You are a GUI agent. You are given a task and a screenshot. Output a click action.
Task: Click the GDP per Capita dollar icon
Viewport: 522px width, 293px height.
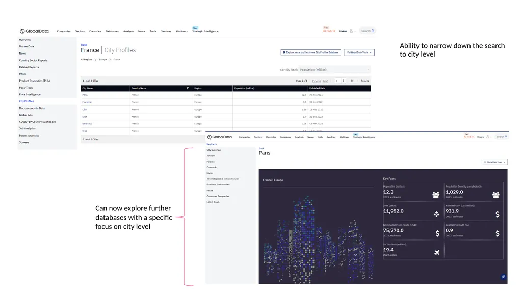tap(437, 233)
